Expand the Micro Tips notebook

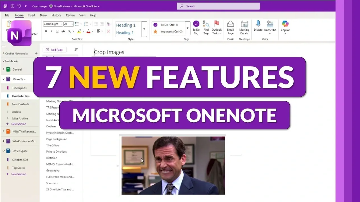tap(3, 79)
